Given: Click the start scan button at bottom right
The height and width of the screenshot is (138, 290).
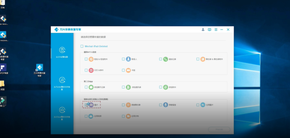Looking at the screenshot, I should click(x=219, y=130).
